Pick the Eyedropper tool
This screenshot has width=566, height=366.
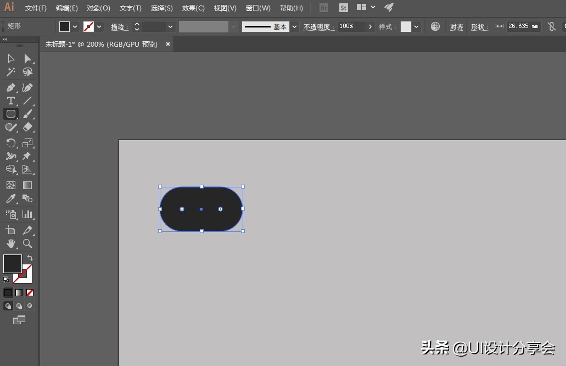point(10,198)
